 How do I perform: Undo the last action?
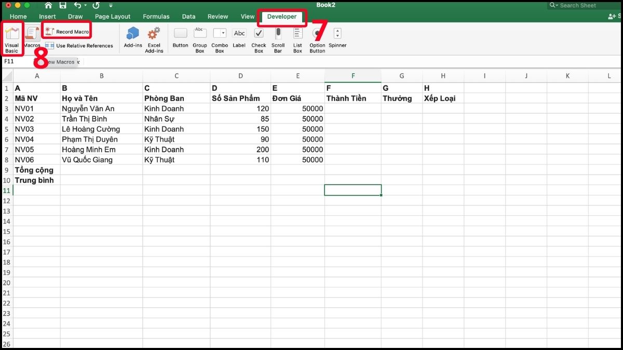(x=77, y=5)
